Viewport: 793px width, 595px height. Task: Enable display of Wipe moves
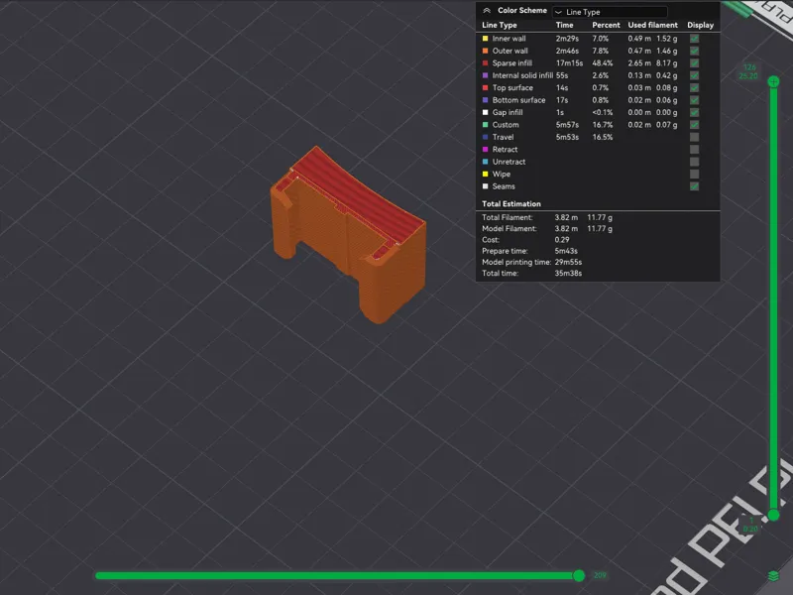click(695, 175)
